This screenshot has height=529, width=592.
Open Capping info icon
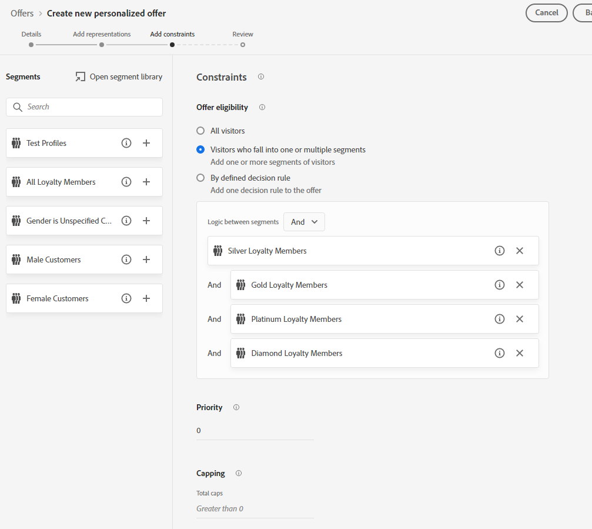tap(239, 473)
